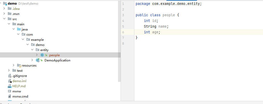Click the mvnw file icon
Image resolution: width=263 pixels, height=104 pixels.
[10, 91]
